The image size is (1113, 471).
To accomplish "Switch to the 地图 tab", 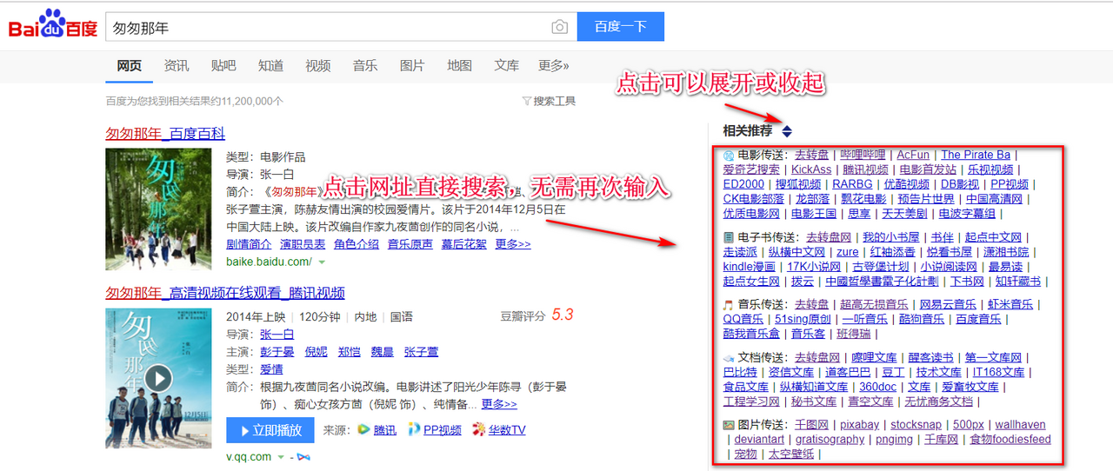I will click(x=459, y=66).
